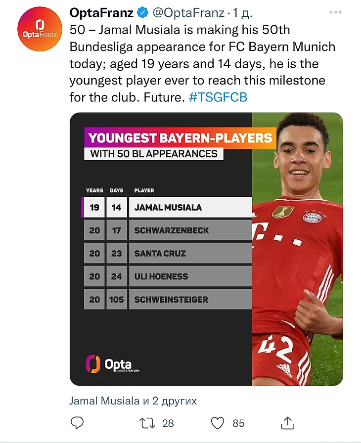The image size is (361, 443).
Task: Open the photo of the player in red
Action: tap(298, 247)
